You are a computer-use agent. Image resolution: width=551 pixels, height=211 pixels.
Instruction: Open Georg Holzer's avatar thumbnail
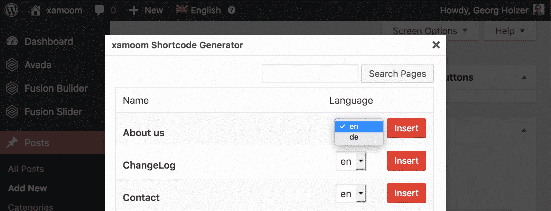pyautogui.click(x=539, y=10)
